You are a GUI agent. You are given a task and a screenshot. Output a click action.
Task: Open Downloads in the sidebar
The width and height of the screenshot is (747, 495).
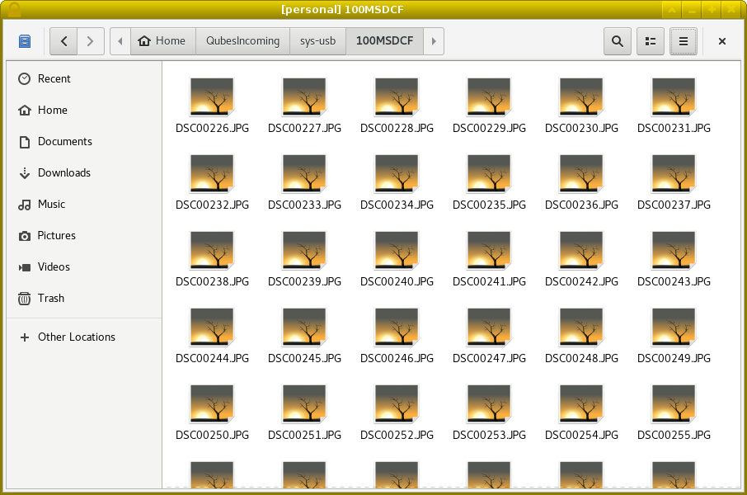(x=84, y=173)
